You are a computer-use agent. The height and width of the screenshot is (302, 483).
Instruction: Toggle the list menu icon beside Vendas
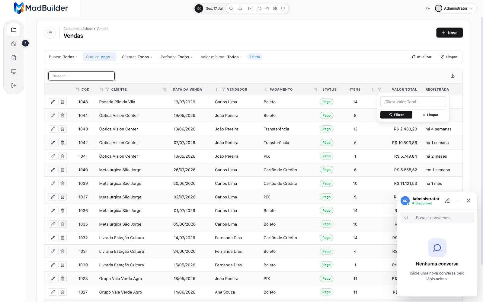[50, 33]
